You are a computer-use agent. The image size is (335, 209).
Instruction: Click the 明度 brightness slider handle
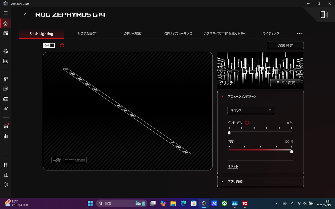[291, 151]
